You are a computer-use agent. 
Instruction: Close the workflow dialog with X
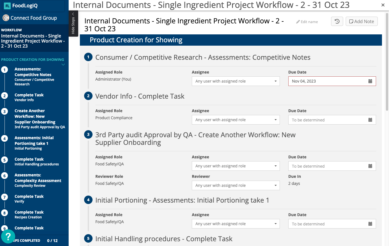pyautogui.click(x=383, y=5)
